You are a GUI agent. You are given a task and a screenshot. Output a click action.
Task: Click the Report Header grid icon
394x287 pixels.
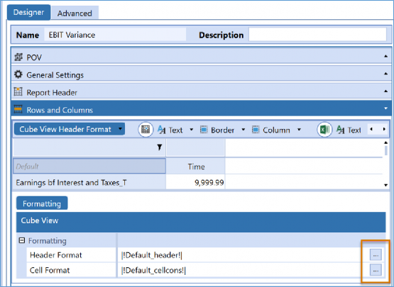point(18,92)
